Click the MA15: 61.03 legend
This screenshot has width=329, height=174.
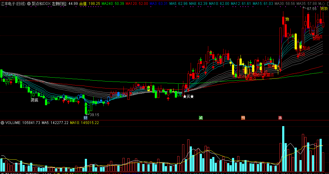pos(263,4)
